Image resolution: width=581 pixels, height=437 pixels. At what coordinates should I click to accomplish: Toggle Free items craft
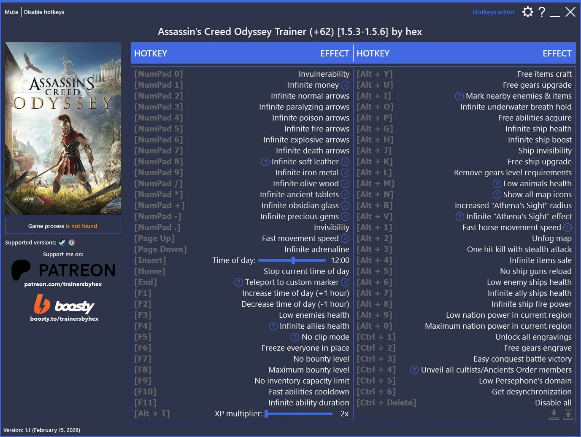tap(544, 74)
